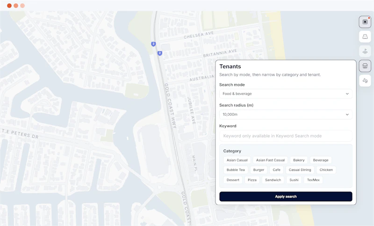Select the road tool icon
Screen dimensions: 374x226
(x=365, y=37)
